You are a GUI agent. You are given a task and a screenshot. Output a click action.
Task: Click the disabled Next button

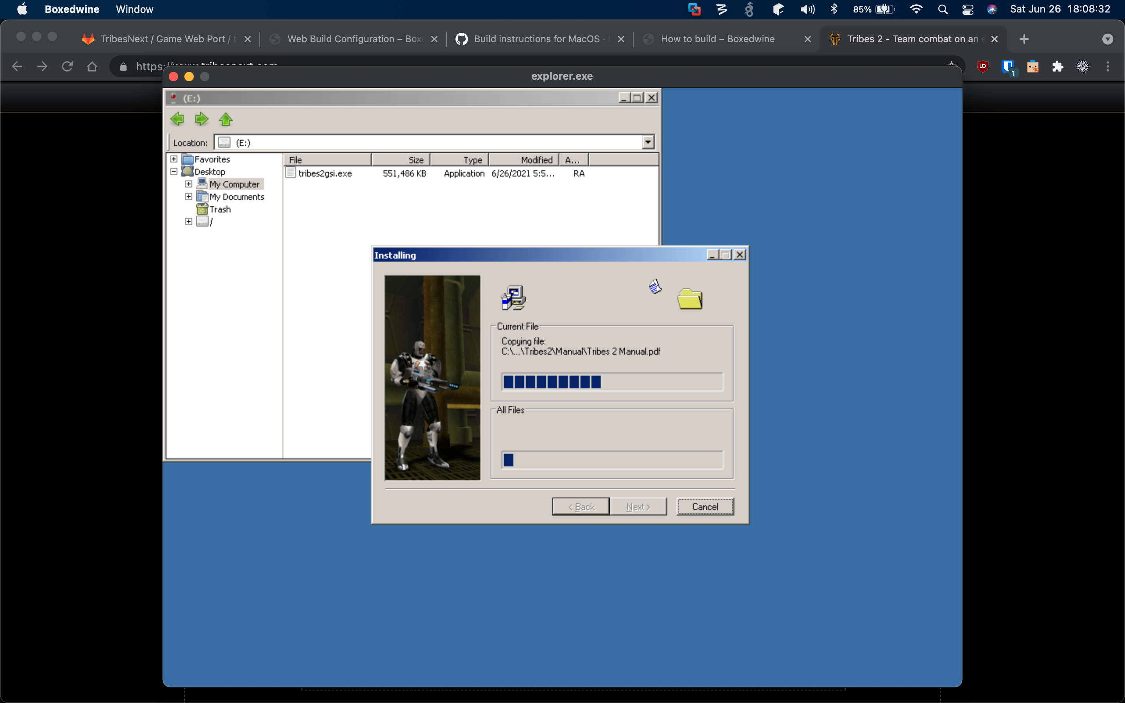coord(638,507)
